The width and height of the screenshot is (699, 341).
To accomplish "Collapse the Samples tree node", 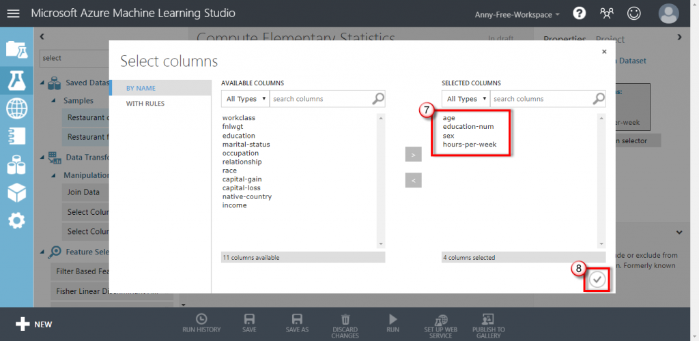I will tap(53, 101).
